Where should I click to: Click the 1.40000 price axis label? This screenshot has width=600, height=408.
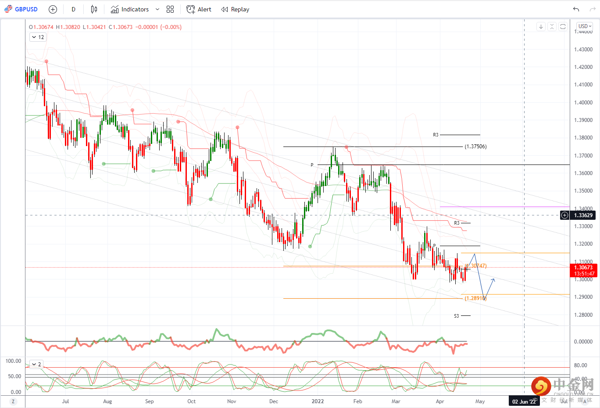(583, 103)
